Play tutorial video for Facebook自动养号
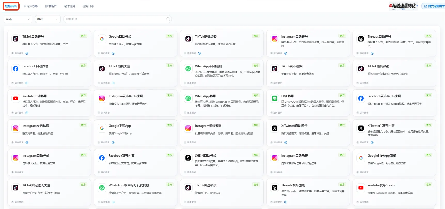This screenshot has width=445, height=209. [x=27, y=83]
